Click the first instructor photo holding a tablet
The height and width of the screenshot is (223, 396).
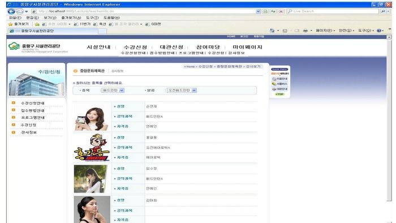click(x=92, y=118)
